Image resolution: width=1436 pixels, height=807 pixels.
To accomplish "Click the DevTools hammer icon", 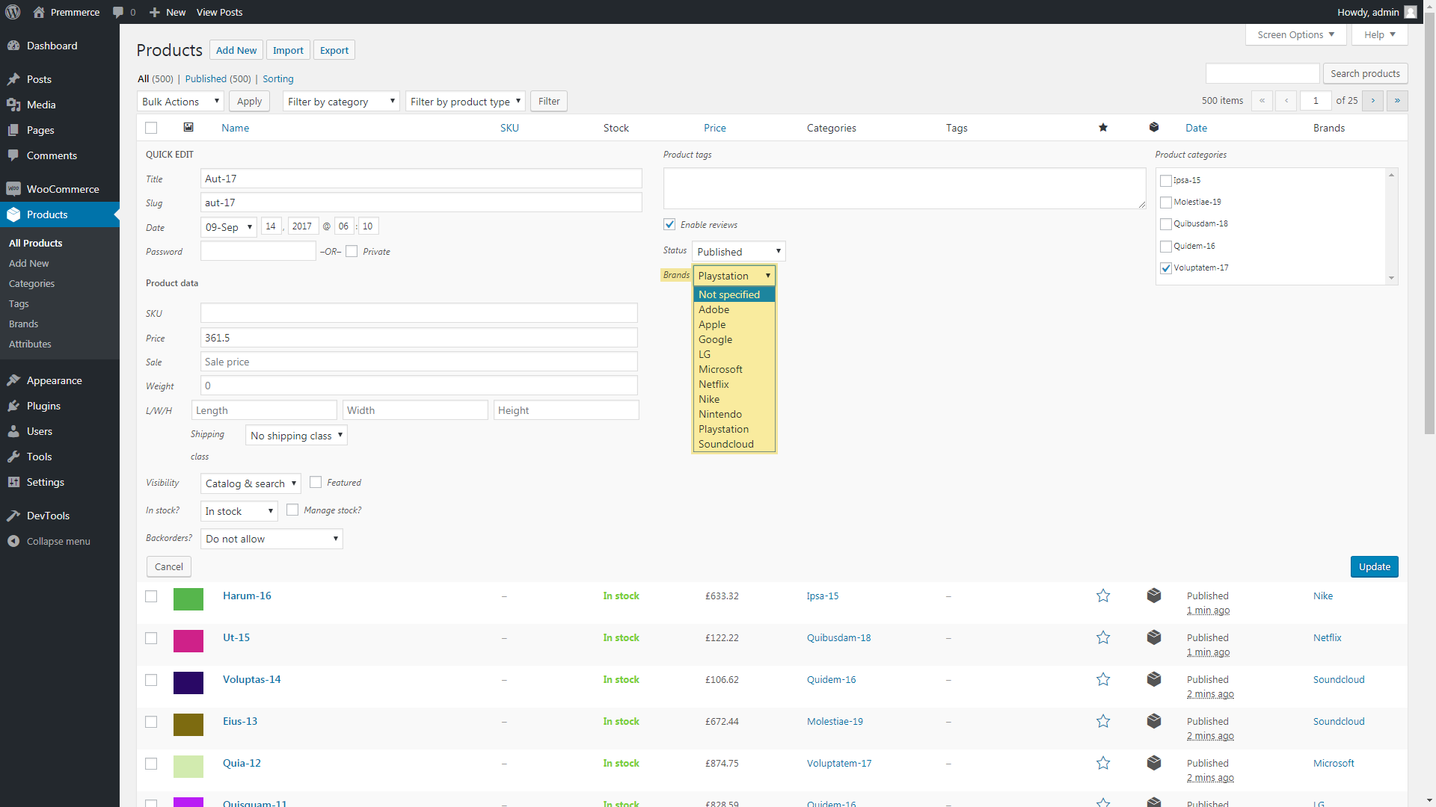I will pos(13,516).
